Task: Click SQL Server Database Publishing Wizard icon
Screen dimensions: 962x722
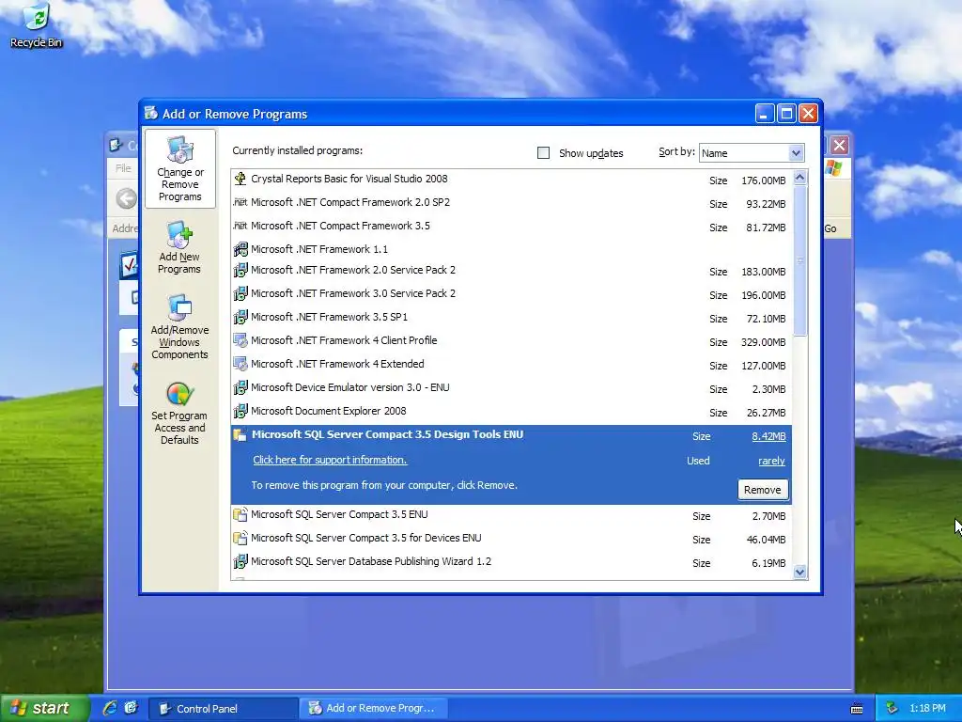Action: 240,561
